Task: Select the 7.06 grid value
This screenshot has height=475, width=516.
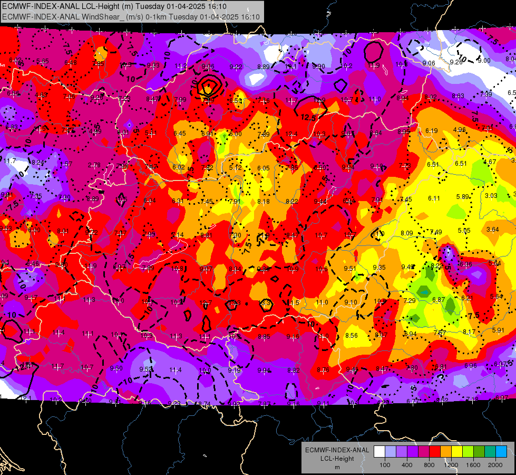Action: pyautogui.click(x=69, y=96)
